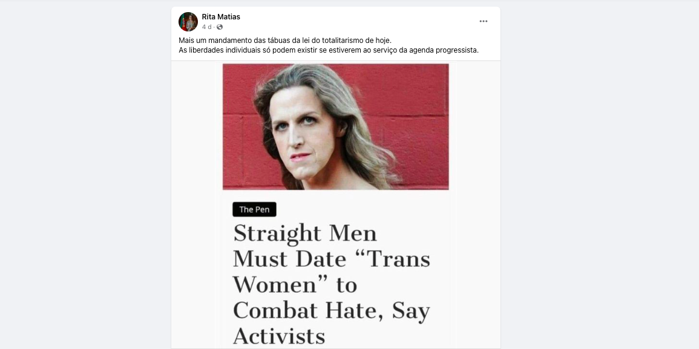Click the caption line starting 'Mais um mandamento'

(285, 40)
